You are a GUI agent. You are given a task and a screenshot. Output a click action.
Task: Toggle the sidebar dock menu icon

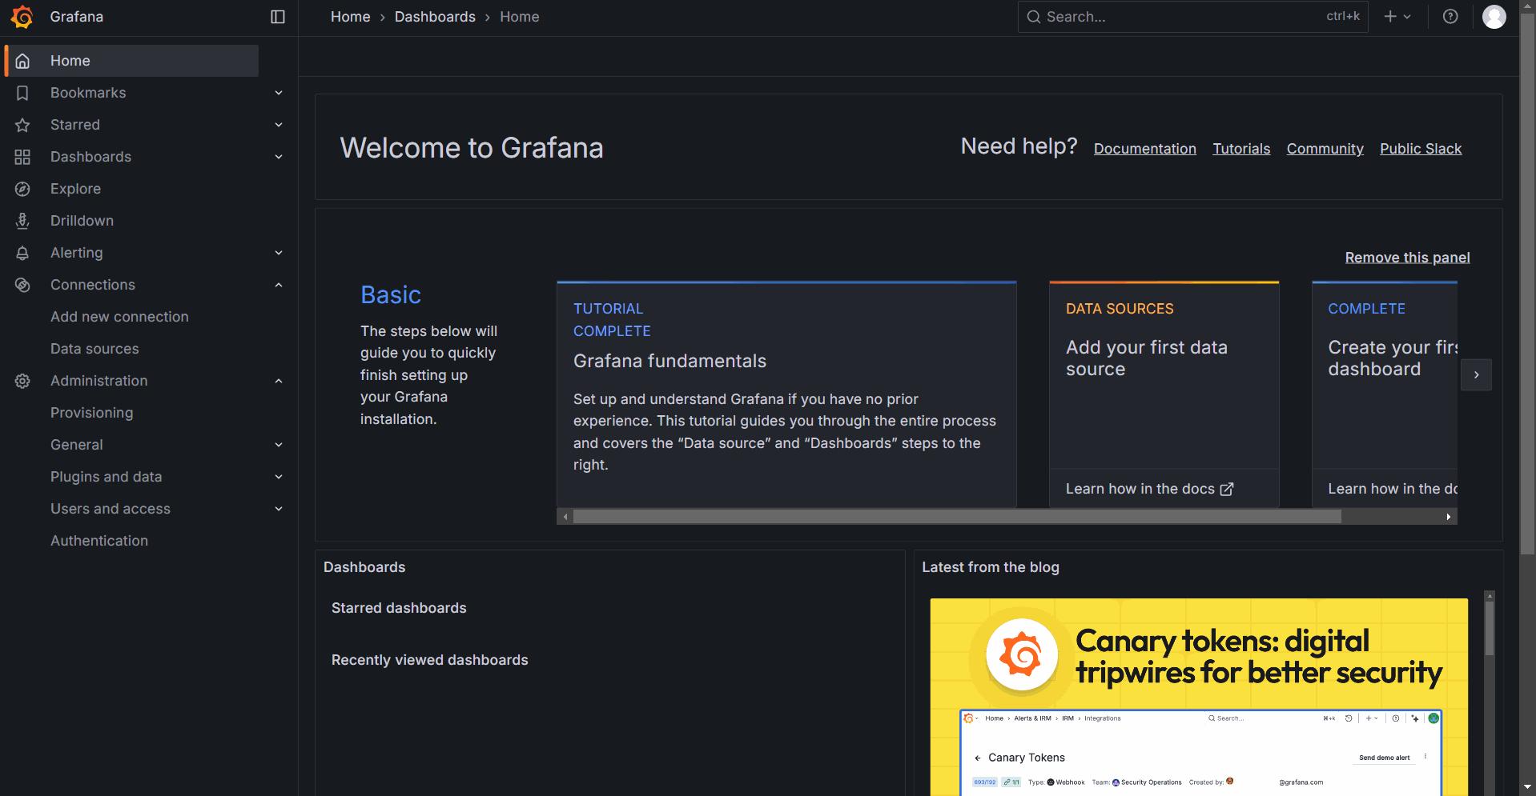278,17
